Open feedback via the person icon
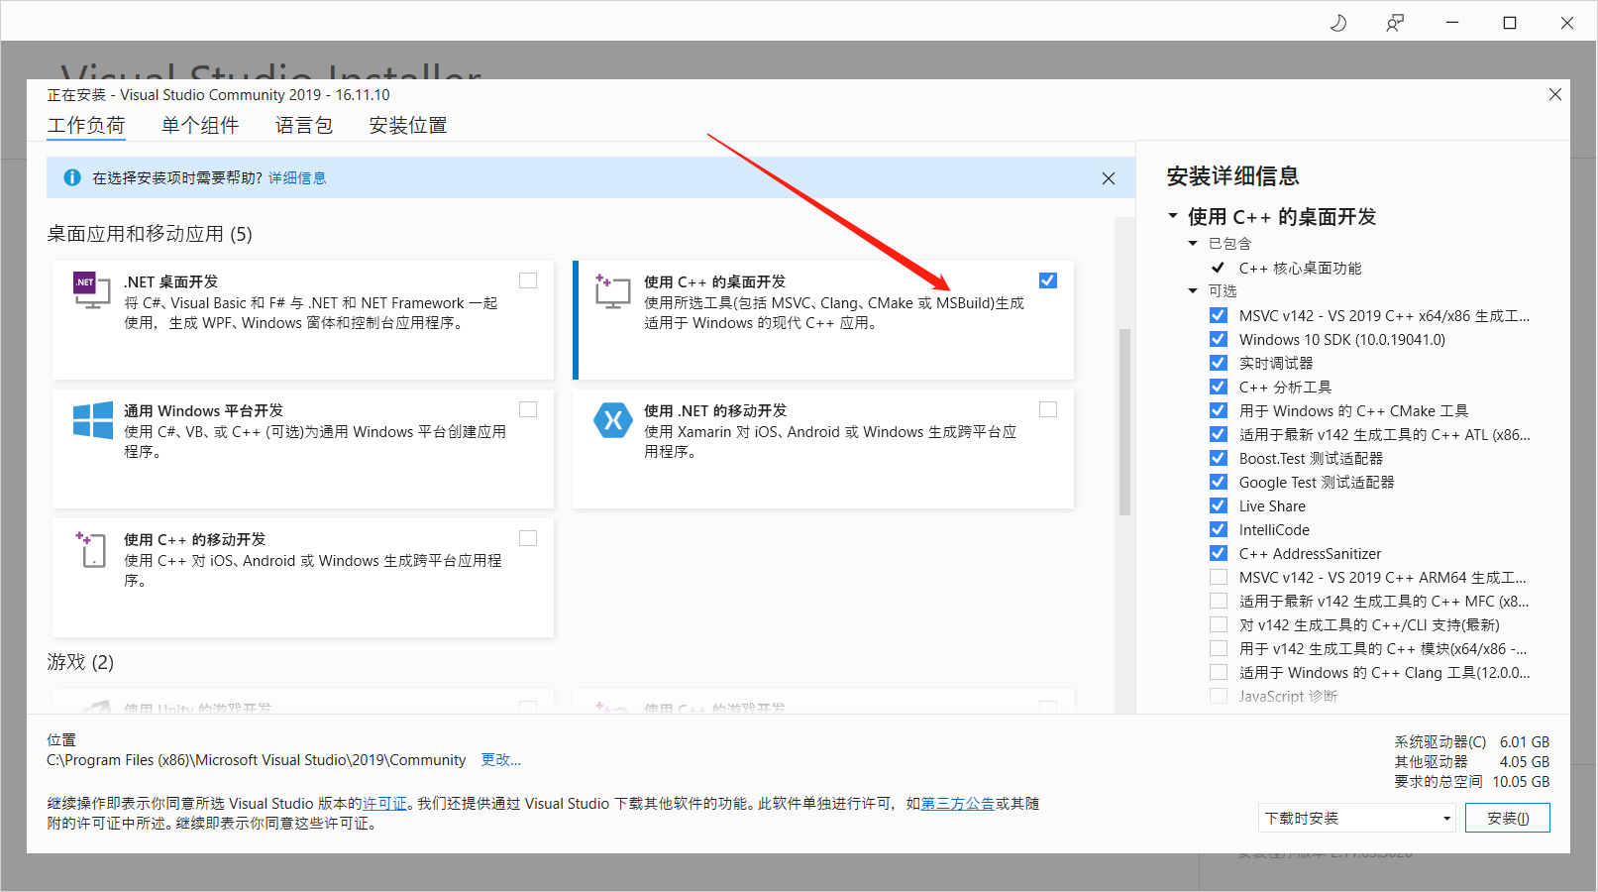 coord(1394,22)
